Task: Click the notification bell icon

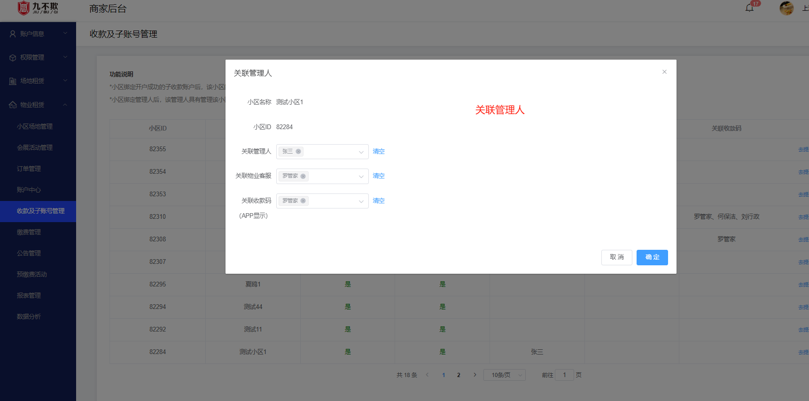Action: click(x=749, y=8)
